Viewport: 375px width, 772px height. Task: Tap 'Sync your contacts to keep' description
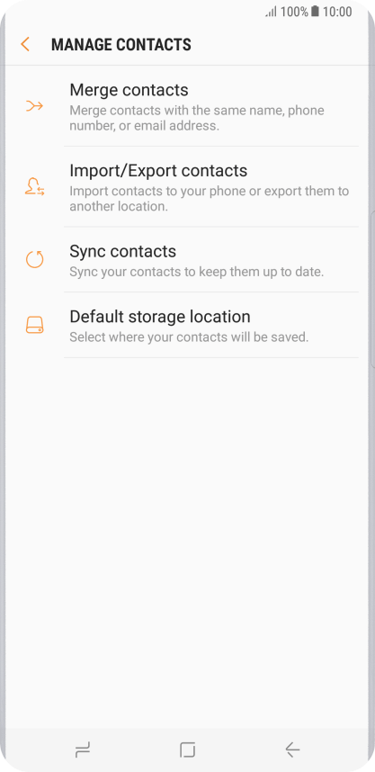pyautogui.click(x=196, y=272)
